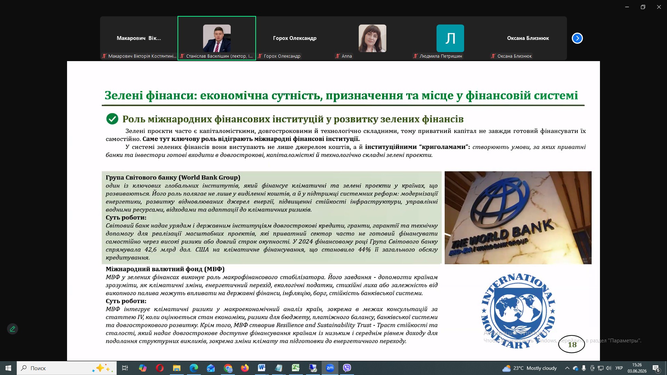Screen dimensions: 667x375
Task: Open the Windows Start menu
Action: (8, 368)
